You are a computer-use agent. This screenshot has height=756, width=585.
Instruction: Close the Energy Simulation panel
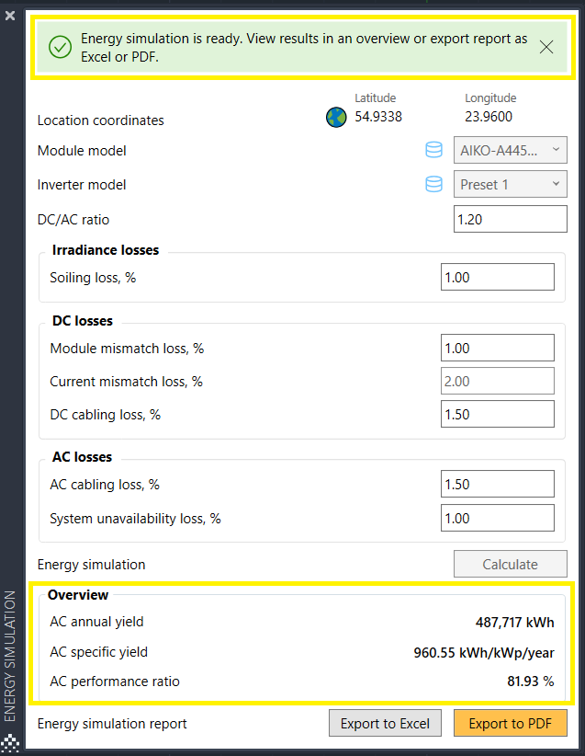10,16
